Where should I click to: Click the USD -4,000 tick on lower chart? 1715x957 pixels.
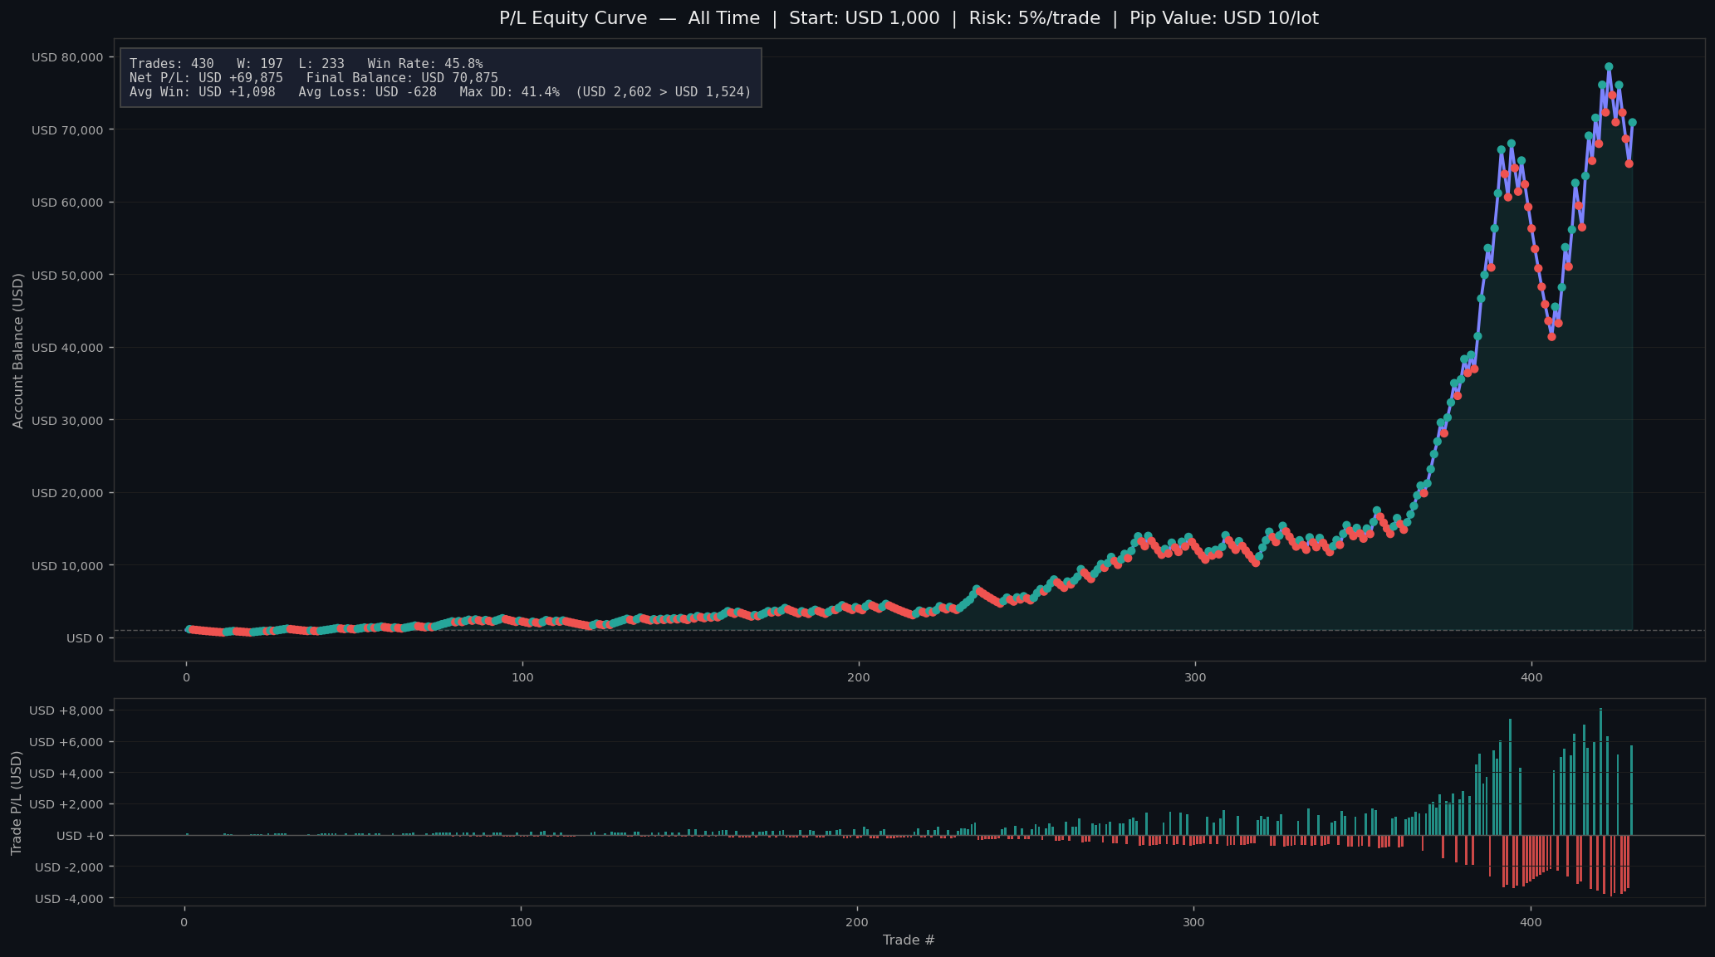click(69, 899)
